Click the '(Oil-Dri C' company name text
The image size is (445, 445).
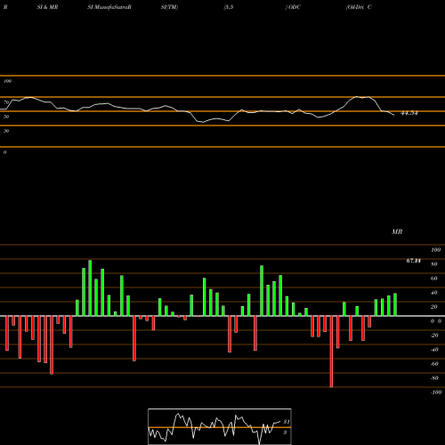[359, 7]
